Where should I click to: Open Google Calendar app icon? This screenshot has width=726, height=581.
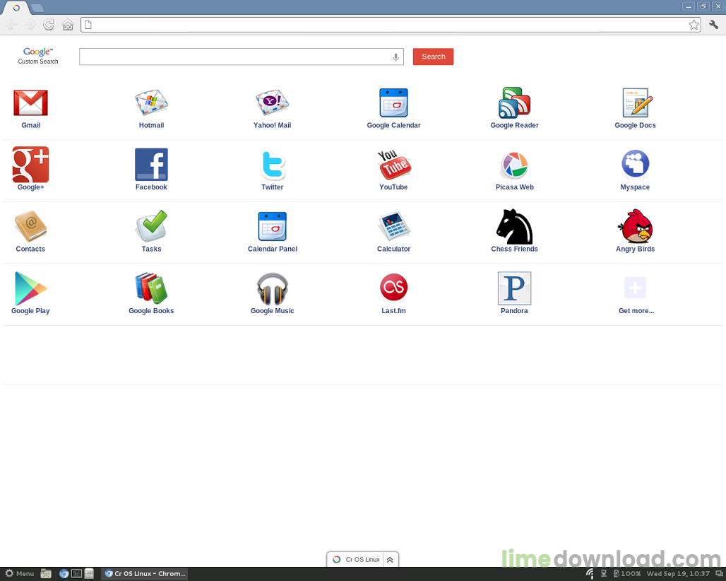pyautogui.click(x=393, y=102)
